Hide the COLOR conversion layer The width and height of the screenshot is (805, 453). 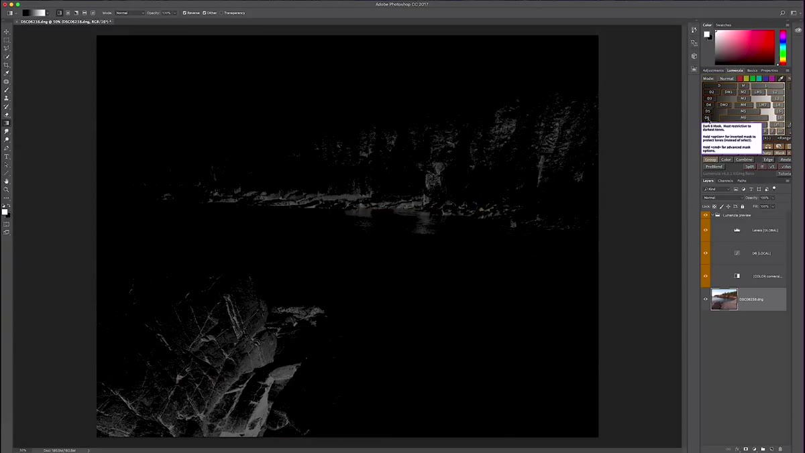[x=705, y=275]
